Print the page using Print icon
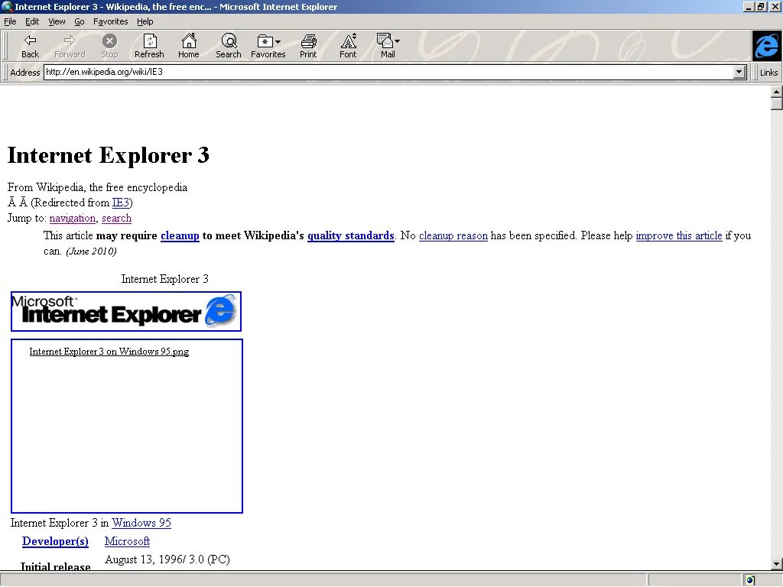783x587 pixels. pyautogui.click(x=308, y=46)
